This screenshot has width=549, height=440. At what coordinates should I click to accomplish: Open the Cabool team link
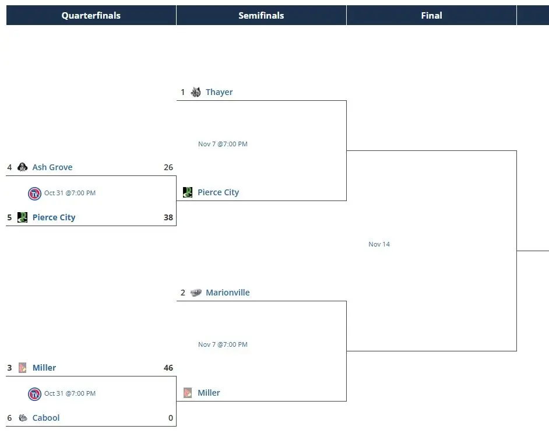coord(46,418)
